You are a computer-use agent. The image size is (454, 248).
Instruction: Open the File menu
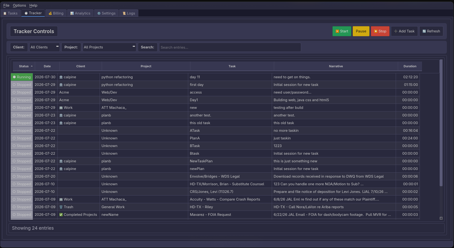pos(6,5)
